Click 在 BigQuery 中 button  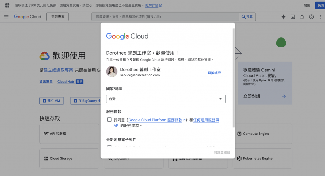click(85, 101)
